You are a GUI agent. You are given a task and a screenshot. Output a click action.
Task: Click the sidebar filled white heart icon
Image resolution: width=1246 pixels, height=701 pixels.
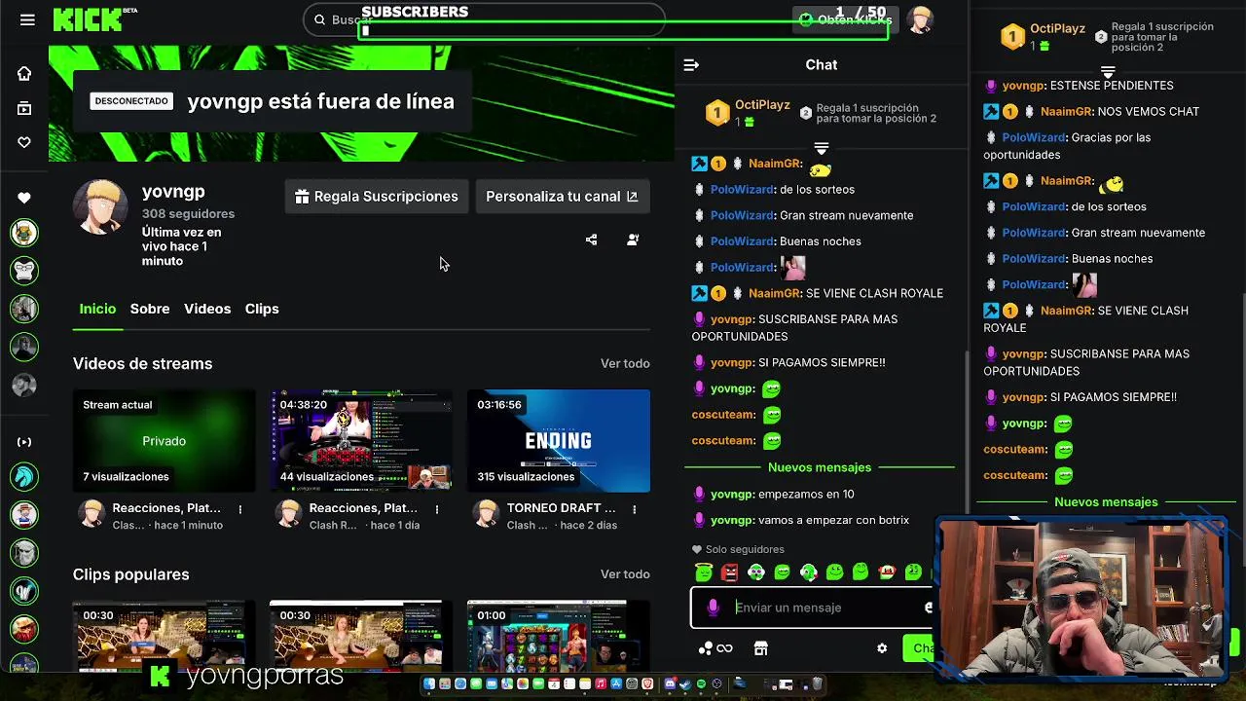coord(24,198)
